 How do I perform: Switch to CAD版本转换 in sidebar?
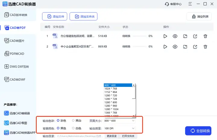(x=18, y=15)
